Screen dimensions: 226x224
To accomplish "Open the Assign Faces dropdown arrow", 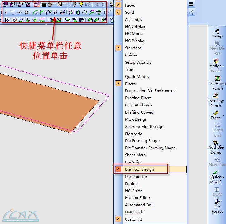I will click(223, 66).
